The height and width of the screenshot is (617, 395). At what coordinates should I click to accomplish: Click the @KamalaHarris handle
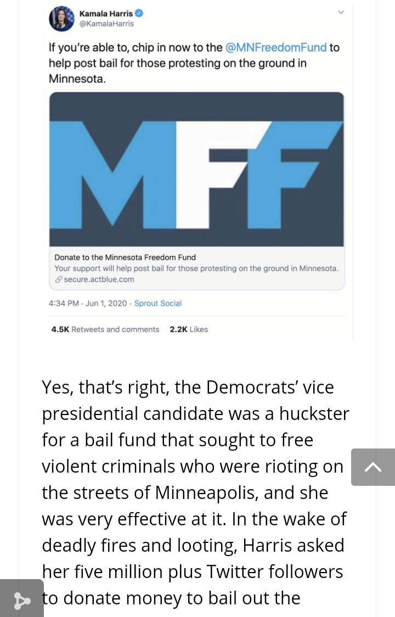(x=106, y=24)
